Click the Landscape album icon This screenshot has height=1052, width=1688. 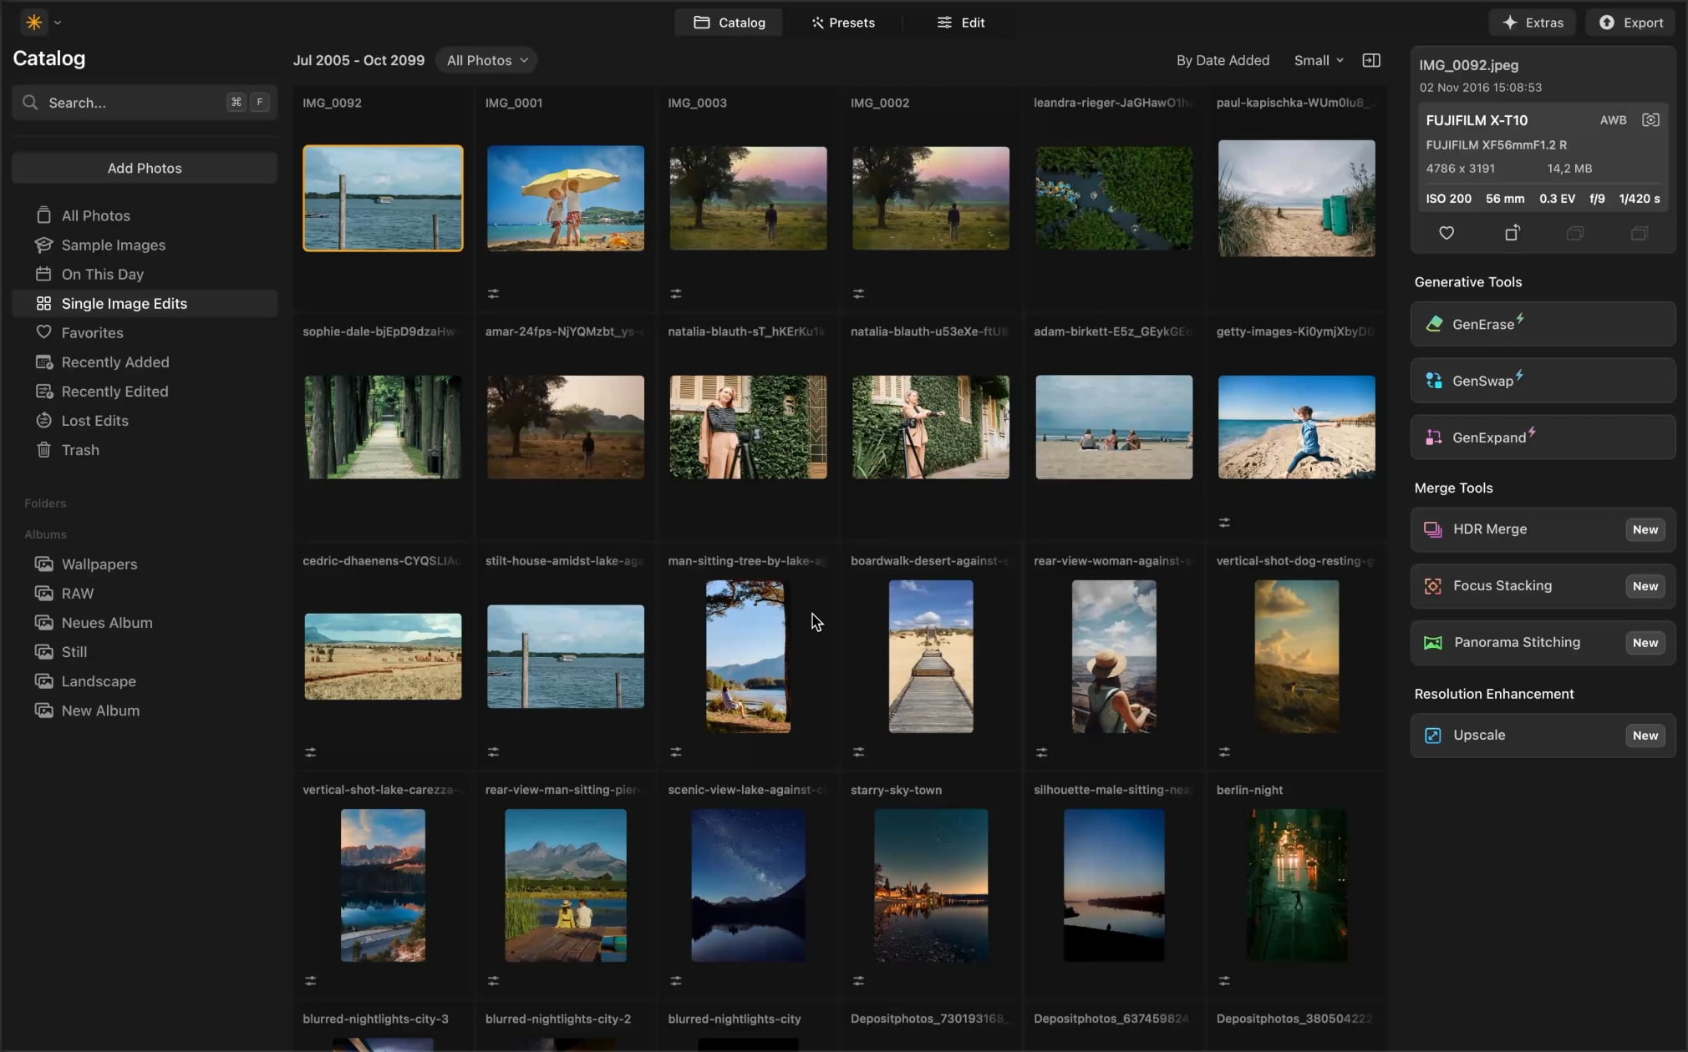pos(43,680)
